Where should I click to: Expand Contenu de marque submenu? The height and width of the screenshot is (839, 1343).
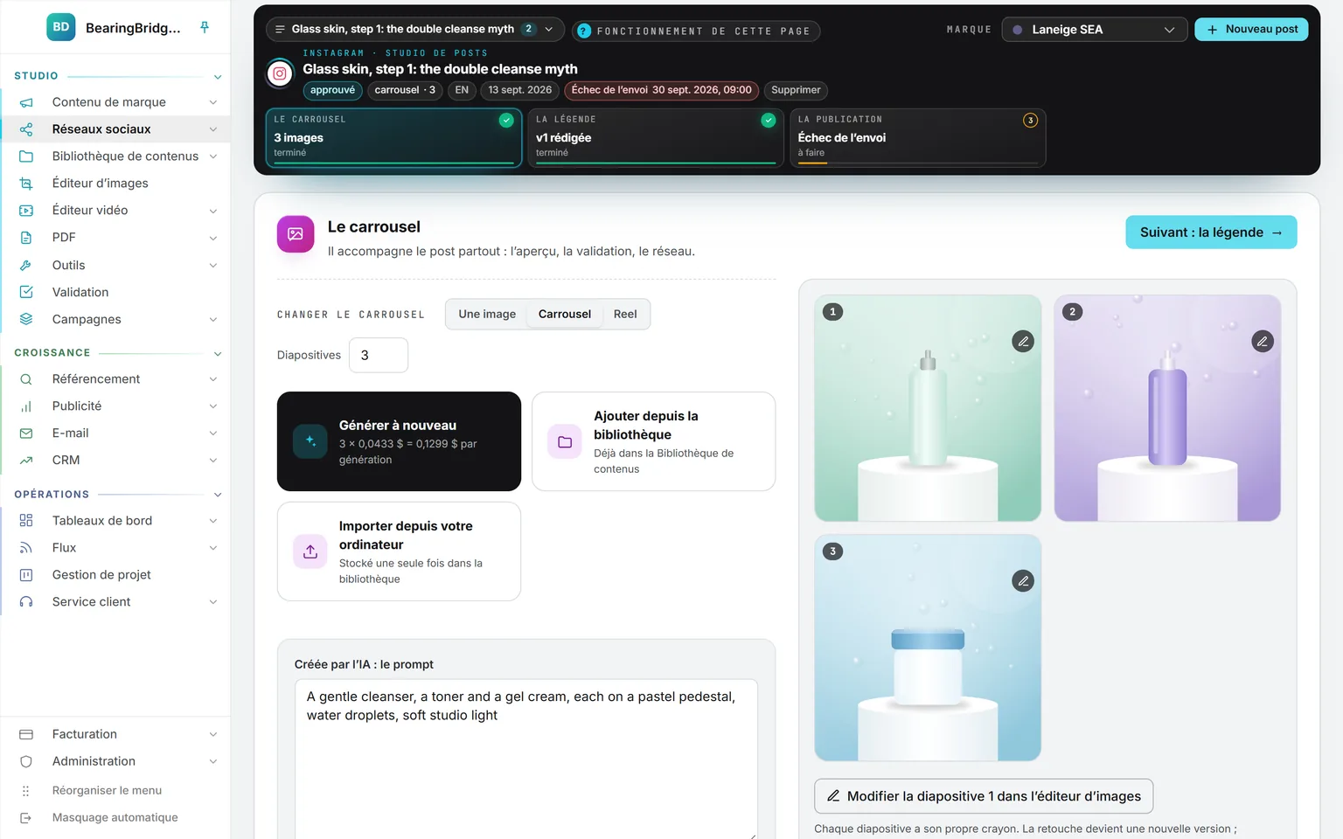(212, 102)
